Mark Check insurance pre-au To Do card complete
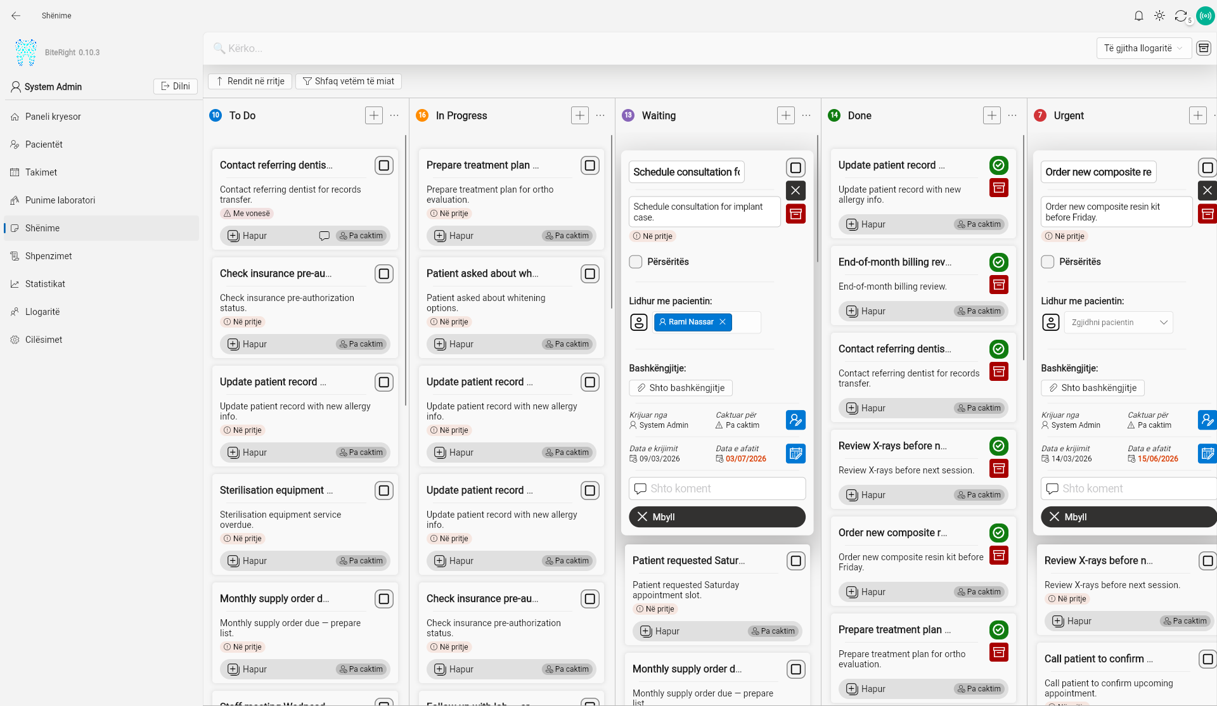The image size is (1217, 706). coord(384,274)
